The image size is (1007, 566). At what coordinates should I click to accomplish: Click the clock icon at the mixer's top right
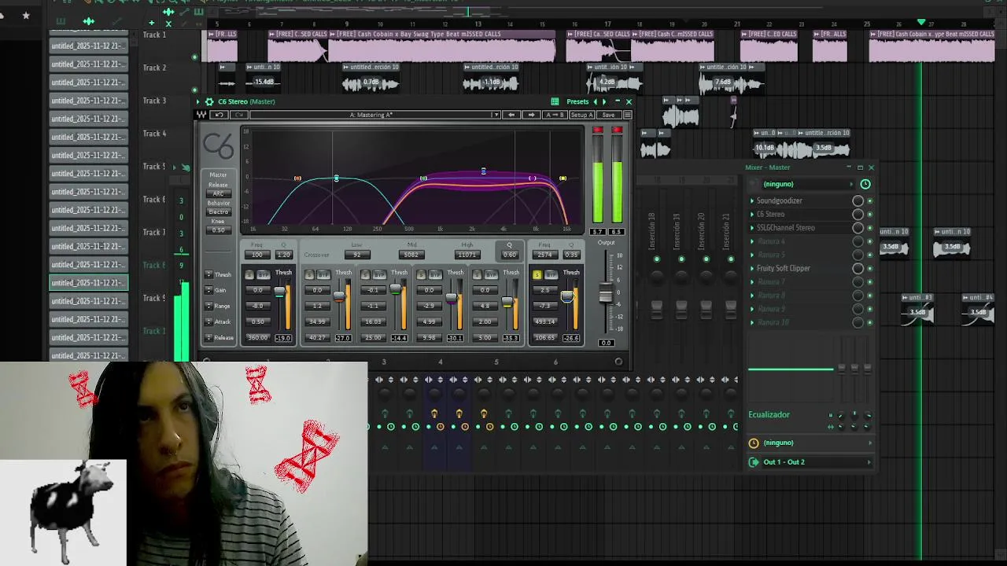click(865, 184)
